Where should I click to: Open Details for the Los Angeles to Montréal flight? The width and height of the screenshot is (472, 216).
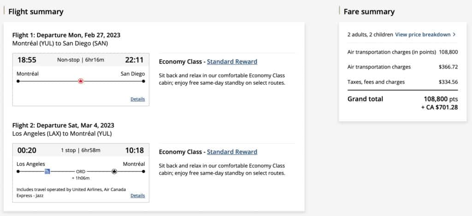(137, 196)
